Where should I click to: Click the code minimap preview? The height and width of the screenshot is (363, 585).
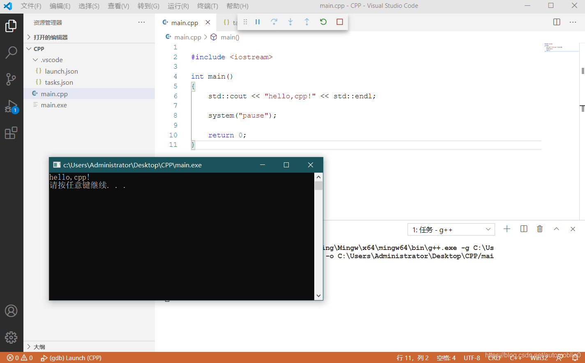[x=561, y=48]
